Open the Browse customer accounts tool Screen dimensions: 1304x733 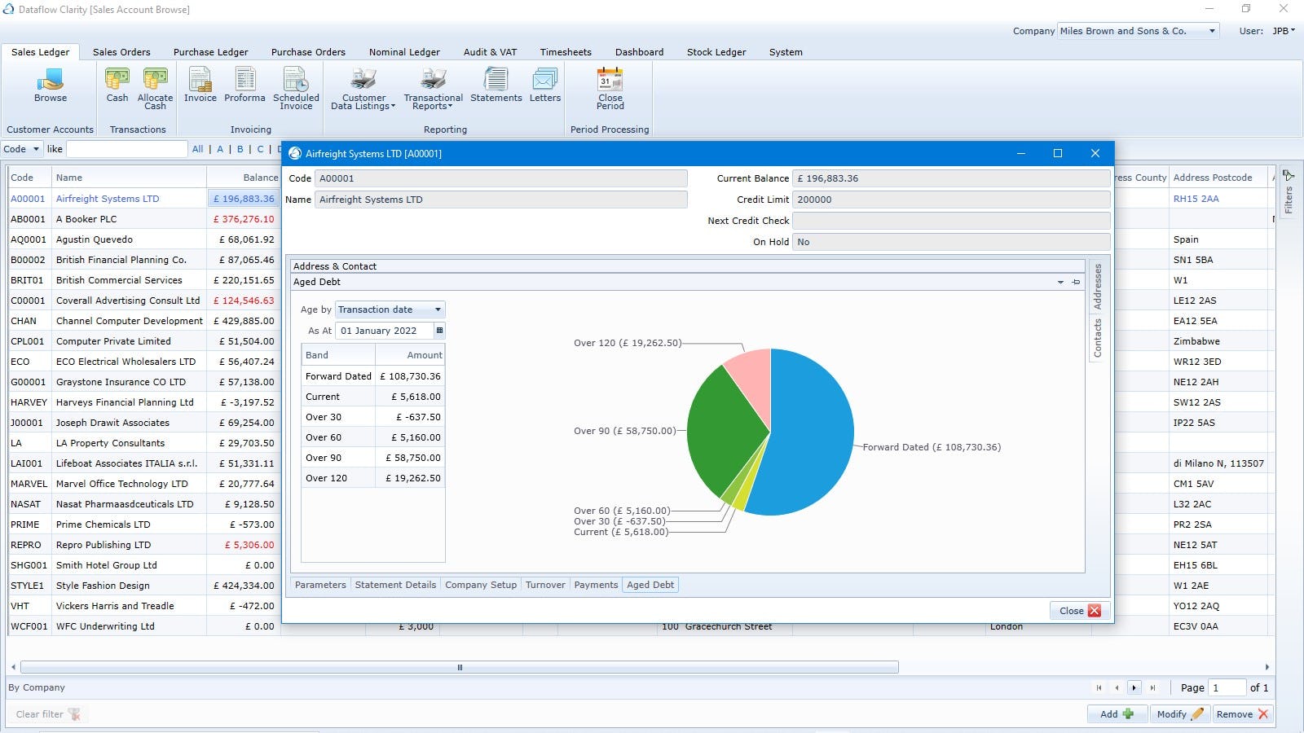coord(51,85)
